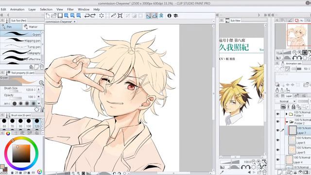This screenshot has width=311, height=175.
Task: Open the Filter menu
Action: [x=70, y=9]
